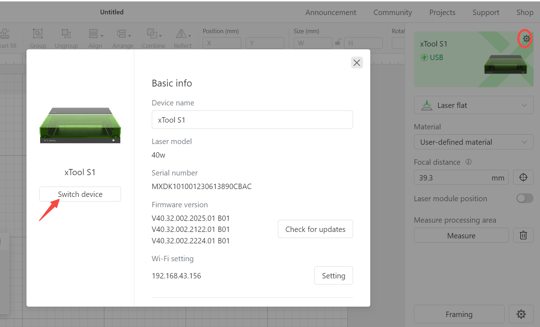Screen dimensions: 540x327
Task: Delete measured processing area with trash icon
Action: tap(523, 235)
